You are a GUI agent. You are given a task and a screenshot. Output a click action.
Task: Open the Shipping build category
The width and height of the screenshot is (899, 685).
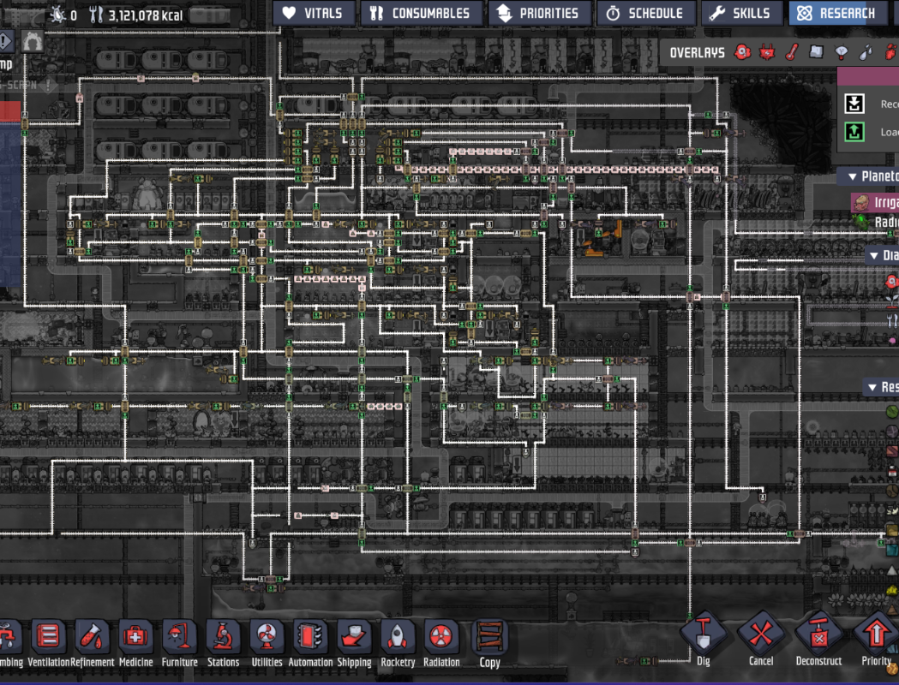(x=354, y=644)
